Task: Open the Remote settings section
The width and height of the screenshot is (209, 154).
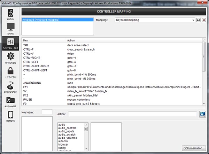Action: pyautogui.click(x=10, y=116)
